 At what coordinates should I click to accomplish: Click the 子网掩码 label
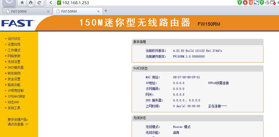[x=153, y=89]
